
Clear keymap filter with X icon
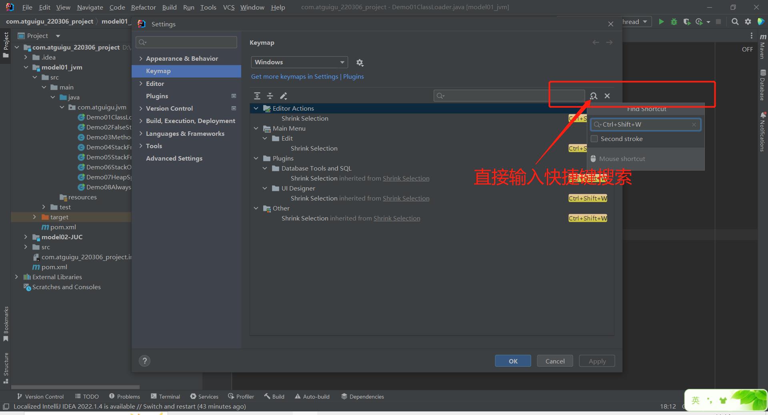click(607, 96)
